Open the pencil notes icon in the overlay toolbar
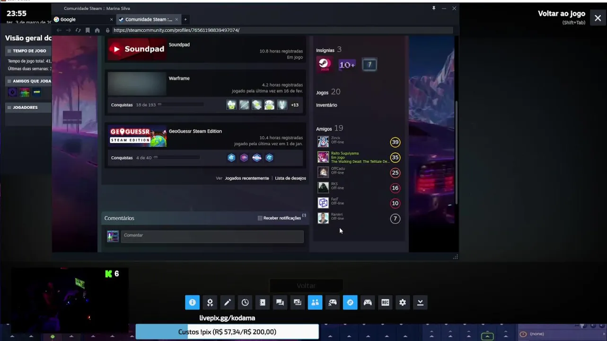The width and height of the screenshot is (607, 341). tap(227, 302)
